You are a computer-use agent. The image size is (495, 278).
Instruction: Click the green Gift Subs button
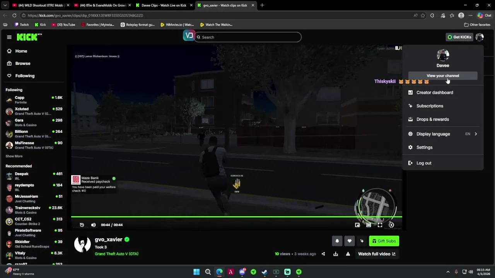point(384,241)
